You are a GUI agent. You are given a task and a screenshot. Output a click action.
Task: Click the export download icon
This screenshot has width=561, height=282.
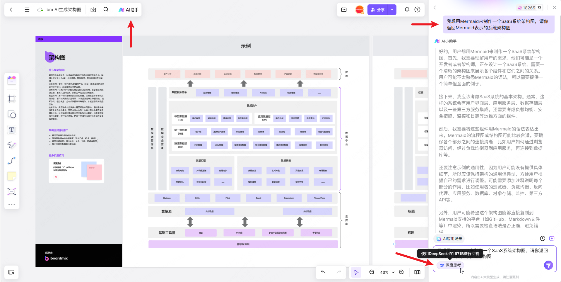(x=93, y=10)
